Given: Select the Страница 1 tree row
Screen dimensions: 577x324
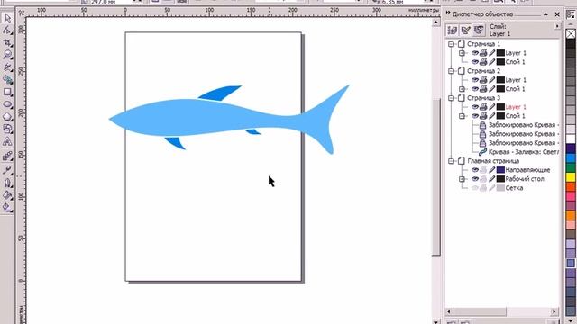Looking at the screenshot, I should pos(483,44).
